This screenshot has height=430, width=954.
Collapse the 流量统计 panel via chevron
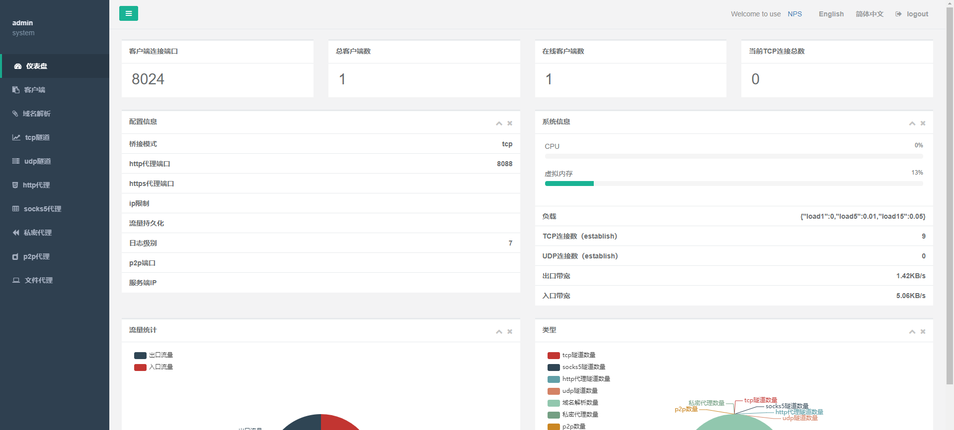pos(499,331)
